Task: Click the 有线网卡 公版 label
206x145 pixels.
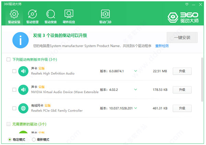Action: [41, 105]
